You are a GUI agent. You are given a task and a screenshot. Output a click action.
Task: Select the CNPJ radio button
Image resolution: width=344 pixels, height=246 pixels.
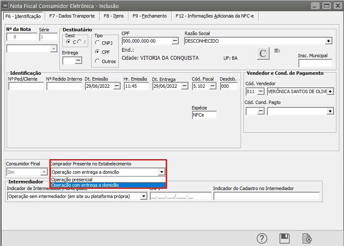pyautogui.click(x=98, y=43)
